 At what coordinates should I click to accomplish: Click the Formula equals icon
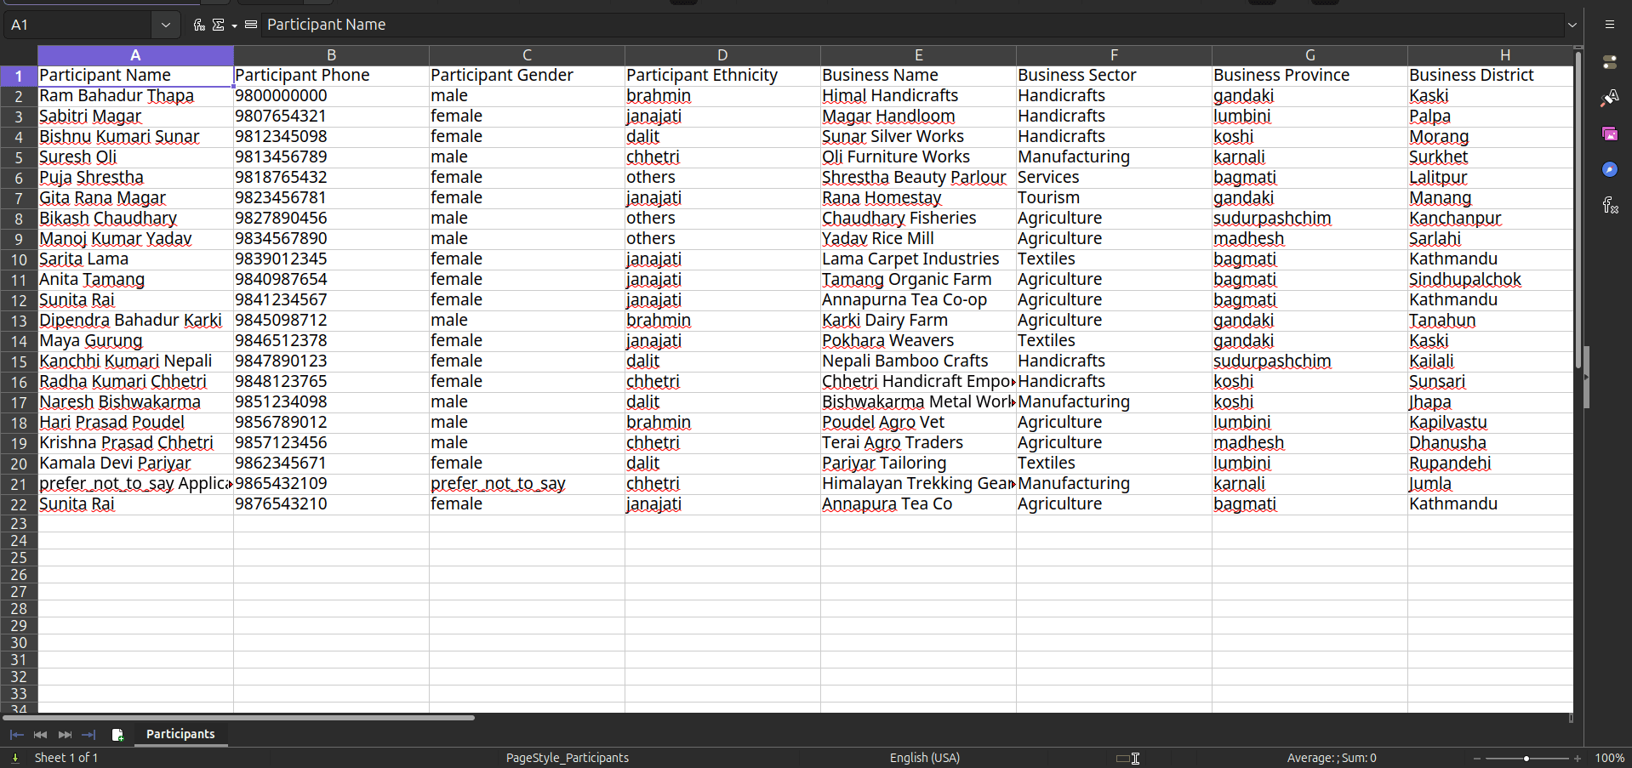[251, 25]
